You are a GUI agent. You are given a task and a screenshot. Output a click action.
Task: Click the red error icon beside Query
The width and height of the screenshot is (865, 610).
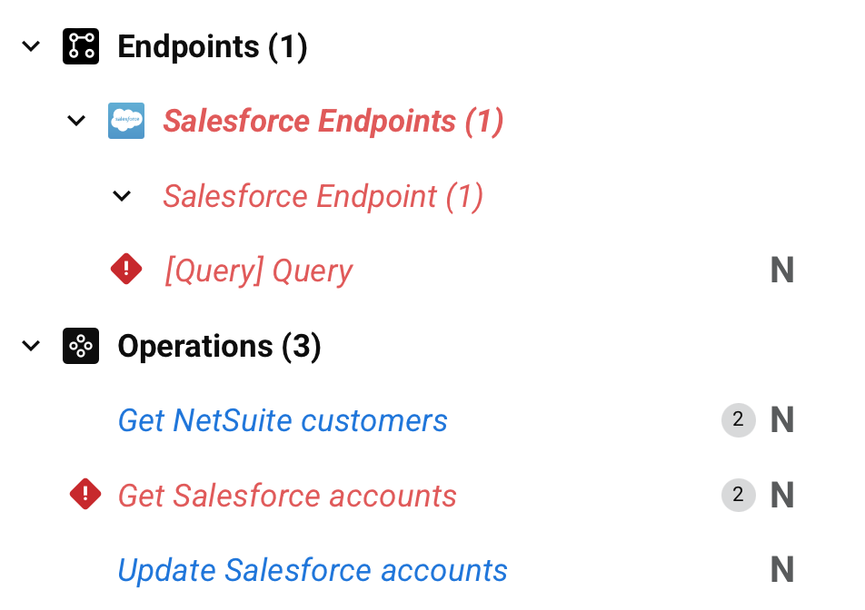pyautogui.click(x=126, y=270)
